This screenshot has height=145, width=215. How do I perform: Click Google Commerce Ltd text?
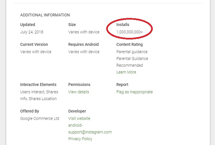pyautogui.click(x=40, y=118)
